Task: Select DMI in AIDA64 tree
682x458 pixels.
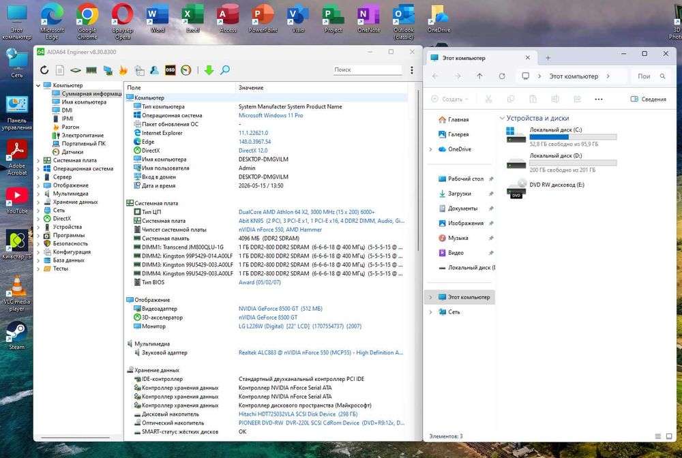Action: [67, 110]
